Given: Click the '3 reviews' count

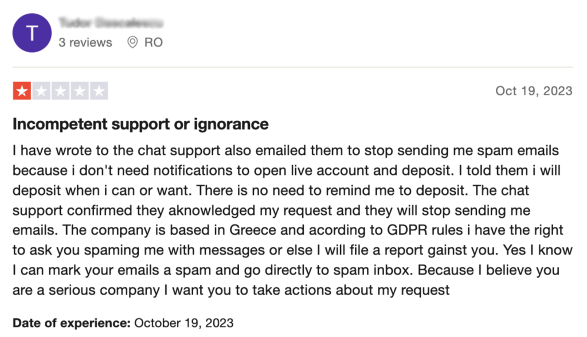Looking at the screenshot, I should 85,42.
